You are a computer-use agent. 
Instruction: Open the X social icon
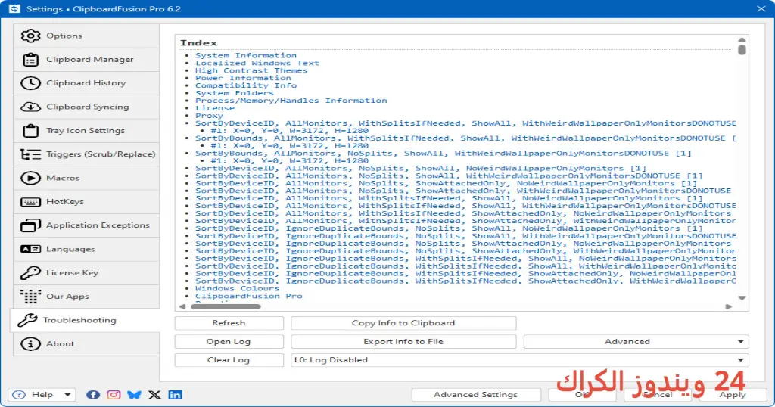tap(154, 395)
